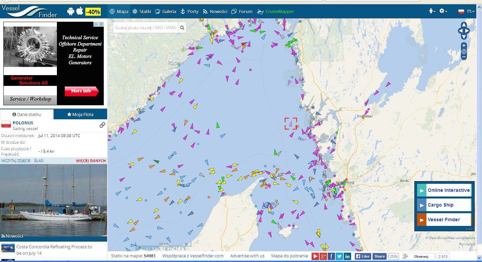Click WCZYTAJ ZDJĘCIE link
The image size is (482, 262).
pyautogui.click(x=16, y=161)
